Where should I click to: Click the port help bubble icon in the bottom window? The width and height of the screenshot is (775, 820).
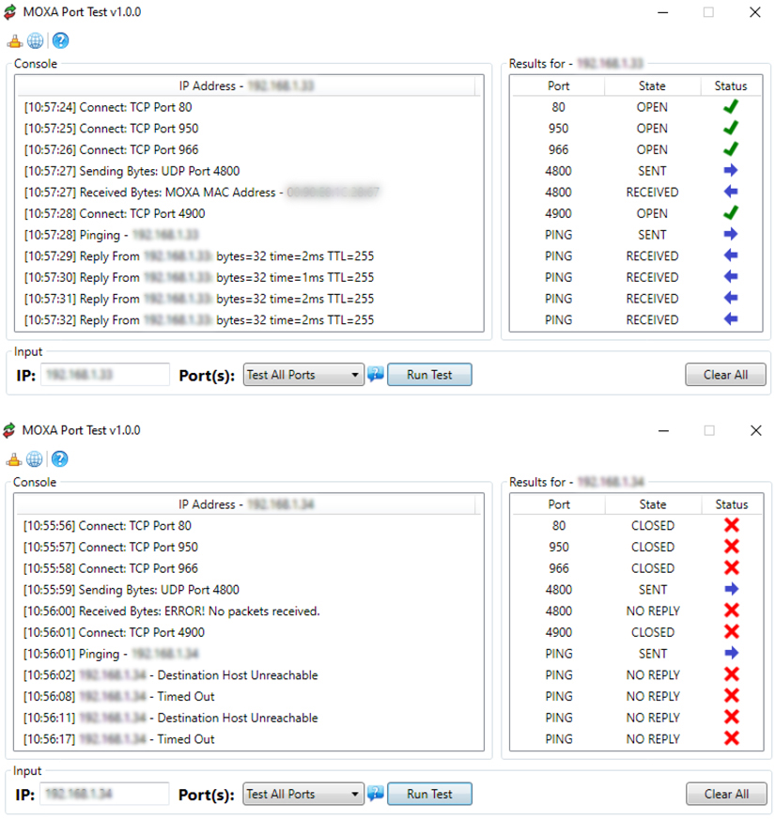(x=376, y=794)
